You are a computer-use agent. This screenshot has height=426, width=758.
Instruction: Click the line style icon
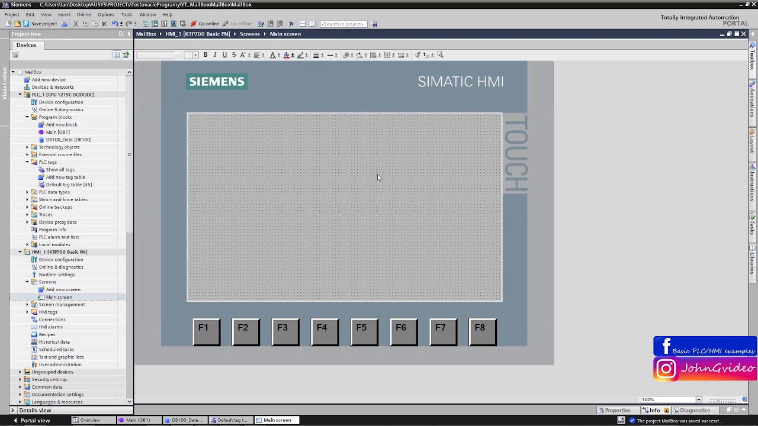tap(330, 55)
